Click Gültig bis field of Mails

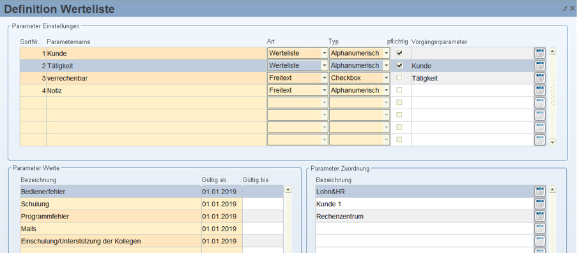click(263, 229)
